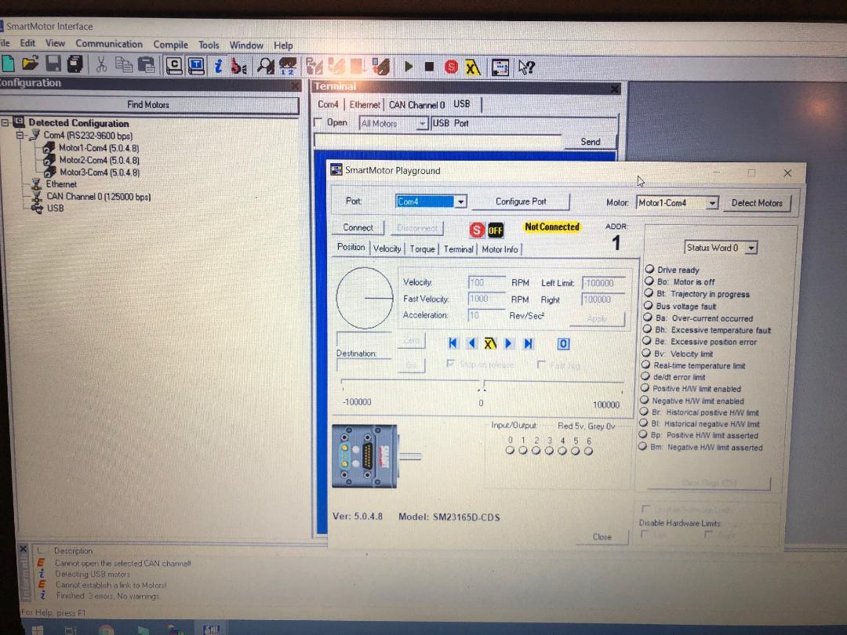
Task: Select the Ethernet tab in Terminal
Action: point(365,104)
